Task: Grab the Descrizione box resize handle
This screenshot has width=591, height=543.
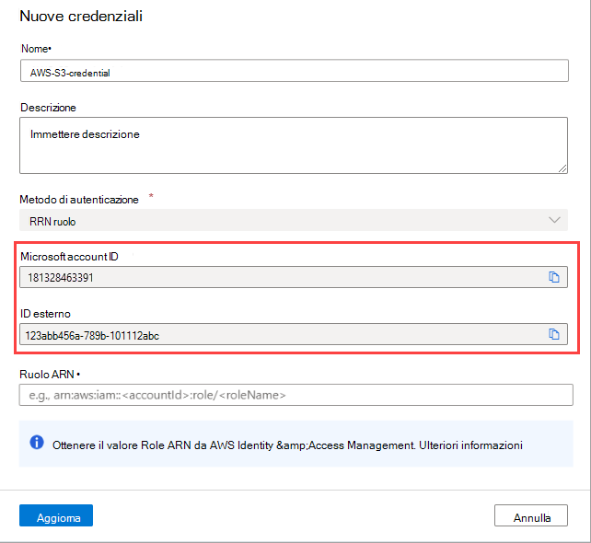Action: [561, 168]
